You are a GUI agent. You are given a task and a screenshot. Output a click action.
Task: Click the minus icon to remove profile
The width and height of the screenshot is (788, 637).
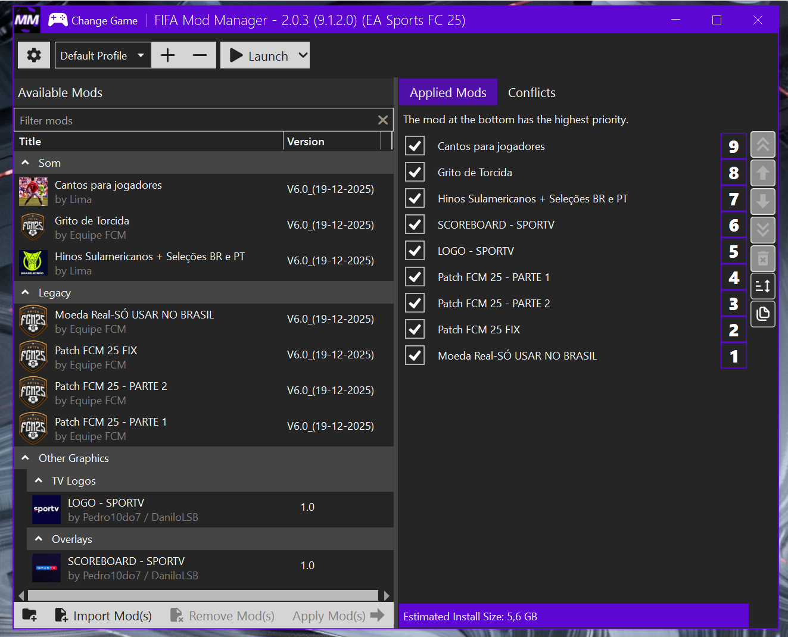tap(200, 55)
